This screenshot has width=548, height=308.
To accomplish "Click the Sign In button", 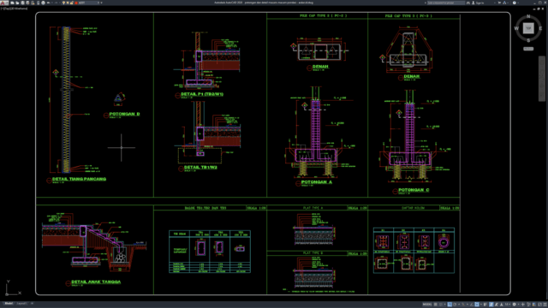I will 479,3.
